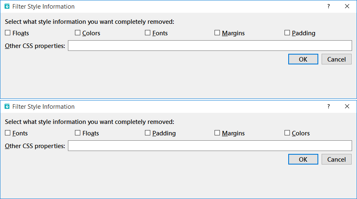Check Fonts option in the upper dialog
This screenshot has height=199, width=357.
point(148,33)
